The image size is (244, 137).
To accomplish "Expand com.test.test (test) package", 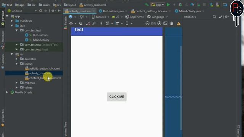I will click(17, 49).
